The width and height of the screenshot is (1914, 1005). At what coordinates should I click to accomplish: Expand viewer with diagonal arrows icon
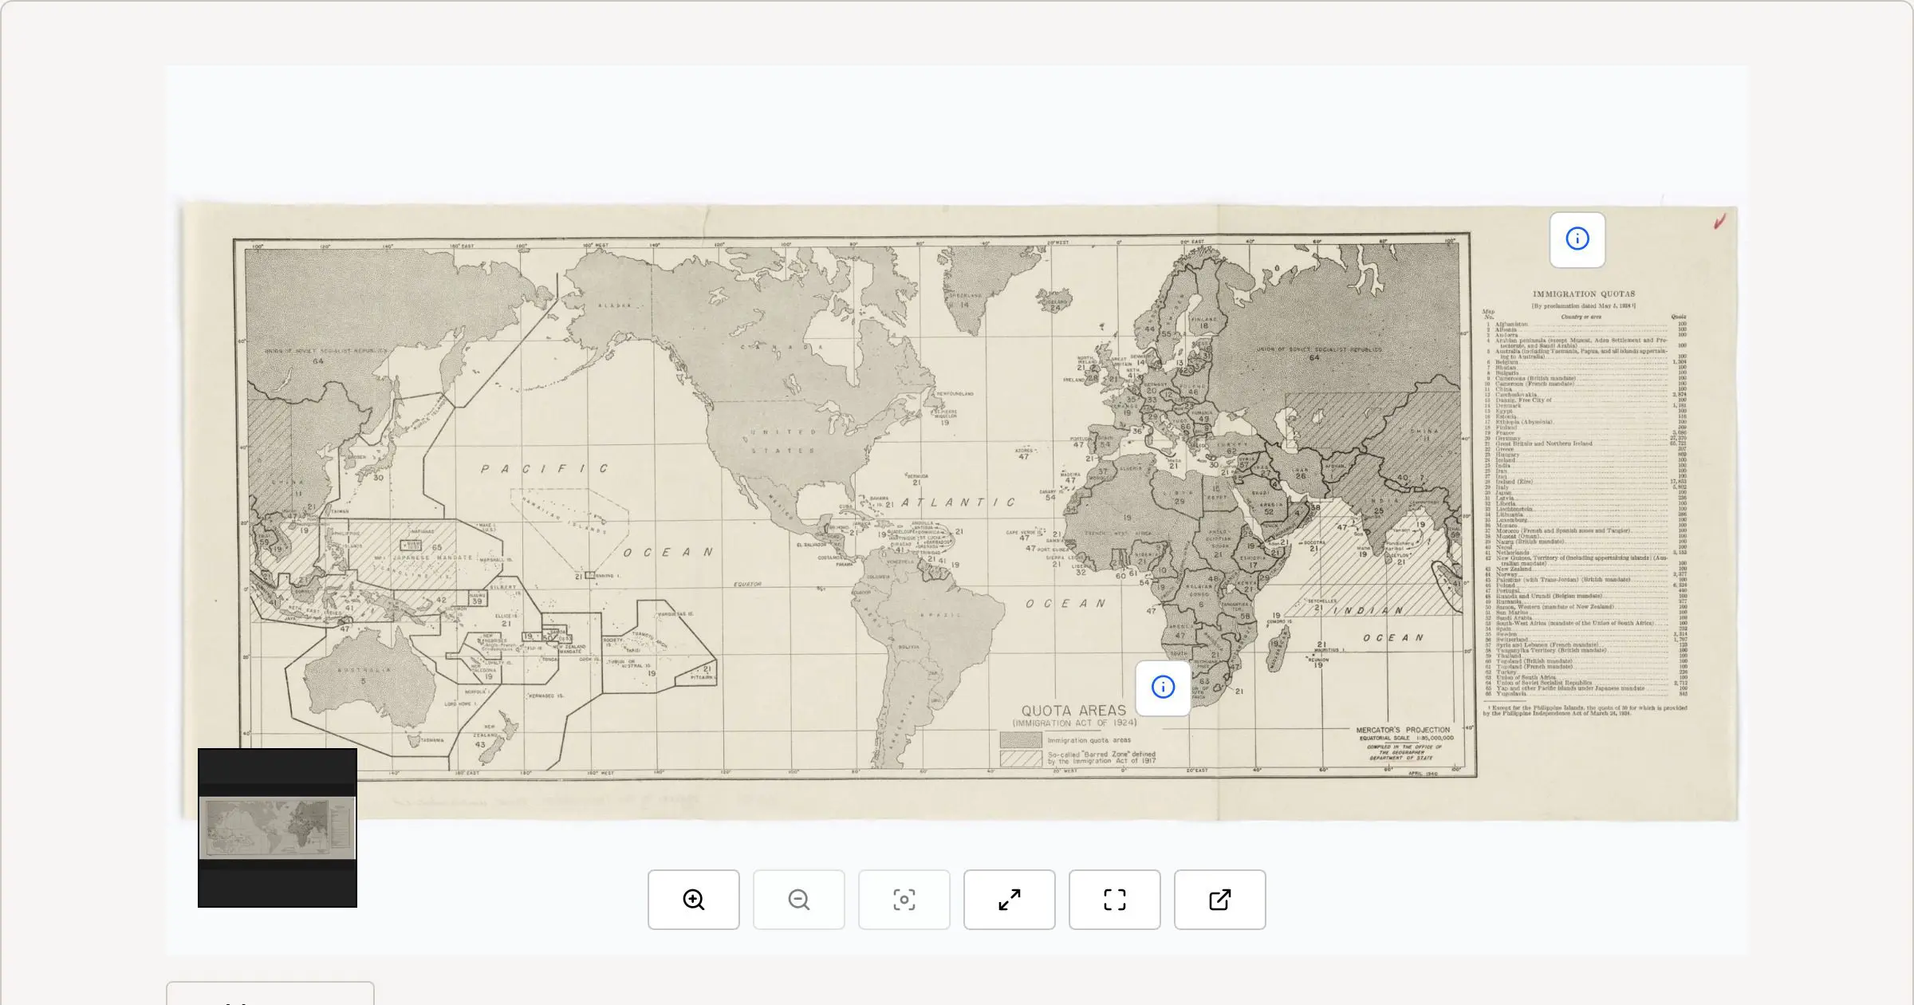pos(1009,900)
